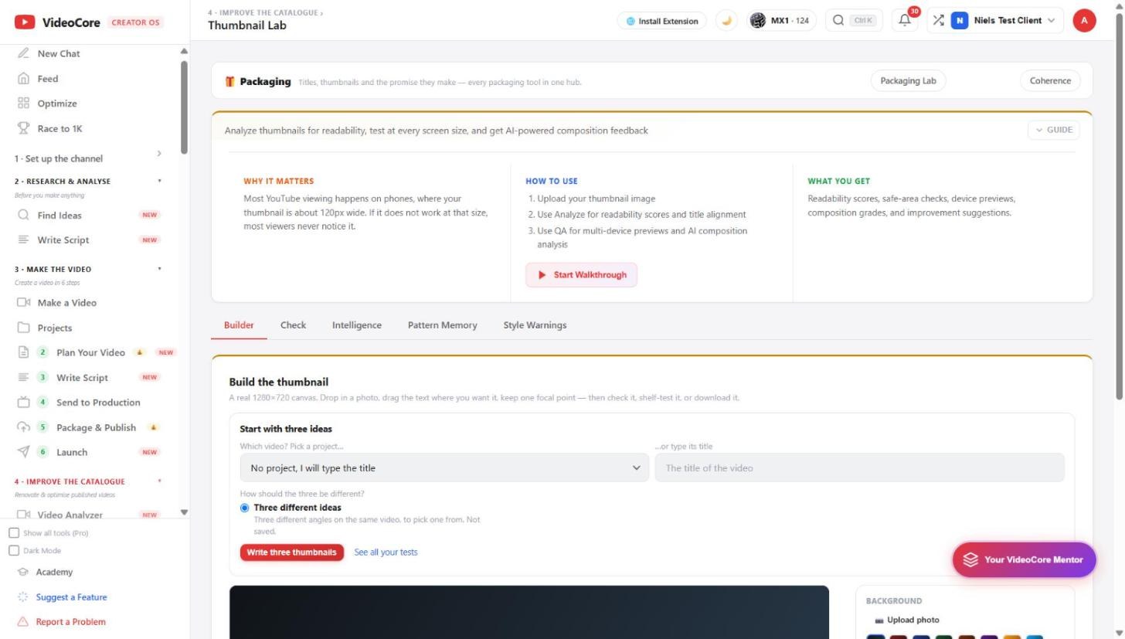Screen dimensions: 1125x639
Task: Click the VideoCore logo icon
Action: tap(25, 22)
